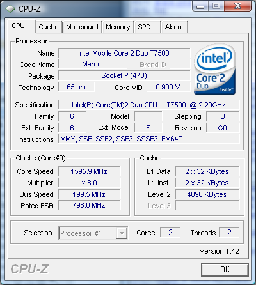Click the Ext. Family value field

click(72, 128)
